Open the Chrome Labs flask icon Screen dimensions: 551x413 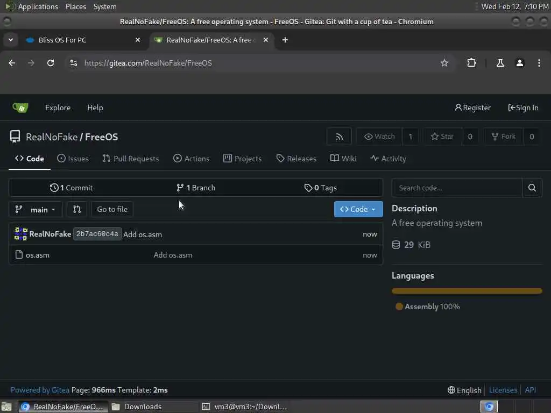click(x=500, y=63)
